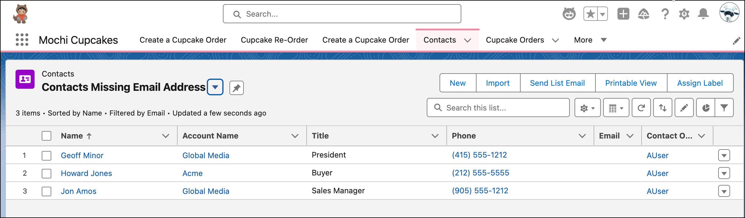Show charts panel with pie icon
Viewport: 745px width, 218px height.
(706, 108)
